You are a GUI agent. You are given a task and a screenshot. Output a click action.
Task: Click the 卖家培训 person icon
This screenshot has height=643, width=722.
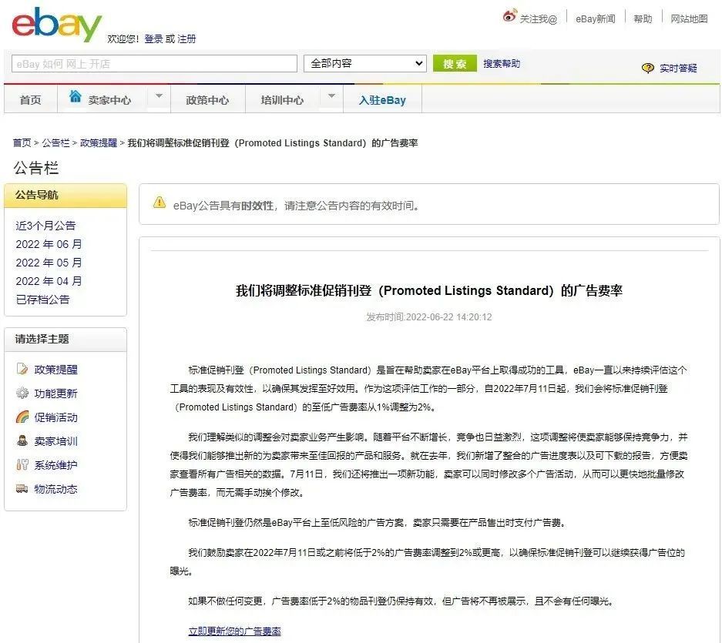22,440
